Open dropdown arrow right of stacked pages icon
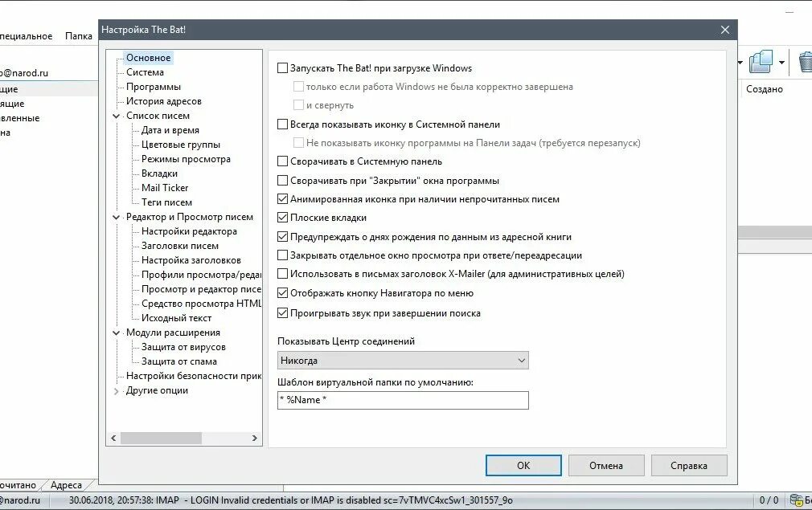Screen dimensions: 812x510 coord(781,63)
